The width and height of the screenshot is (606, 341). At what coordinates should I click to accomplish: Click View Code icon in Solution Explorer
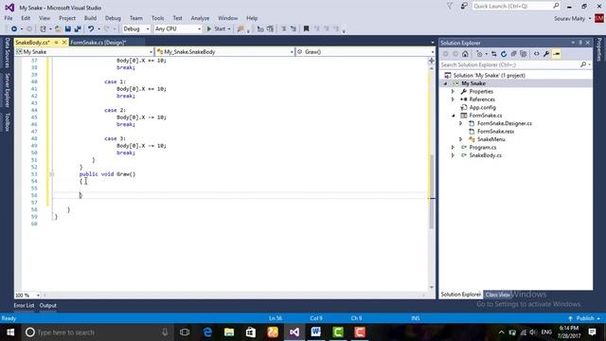537,54
